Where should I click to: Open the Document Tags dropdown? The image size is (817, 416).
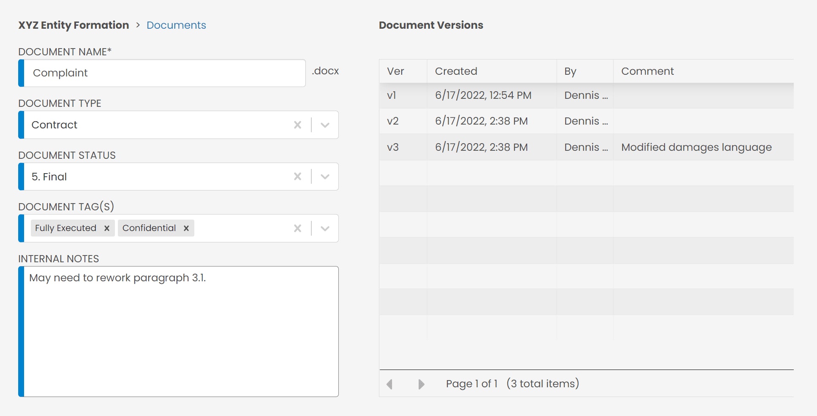click(325, 228)
